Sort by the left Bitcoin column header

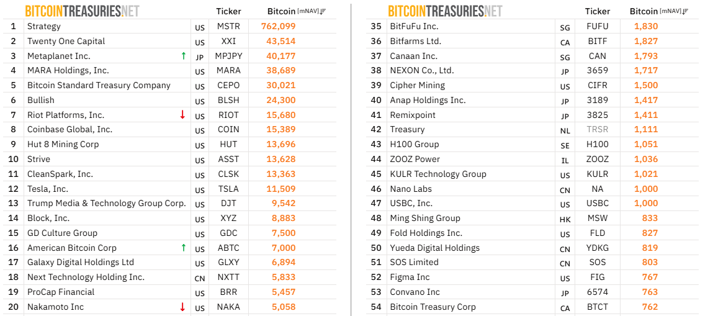[281, 11]
